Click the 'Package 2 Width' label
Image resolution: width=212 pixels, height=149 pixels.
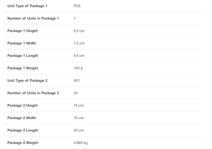(22, 118)
